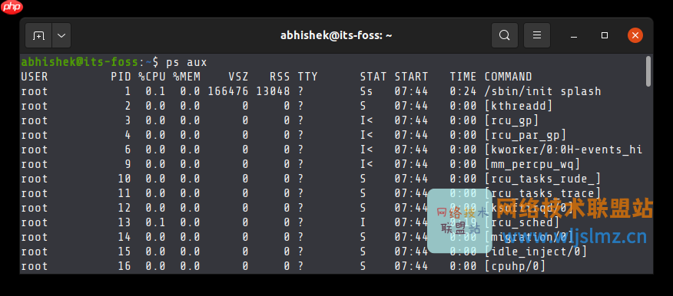Click the TTY column header
Viewport: 673px width, 296px height.
[308, 77]
